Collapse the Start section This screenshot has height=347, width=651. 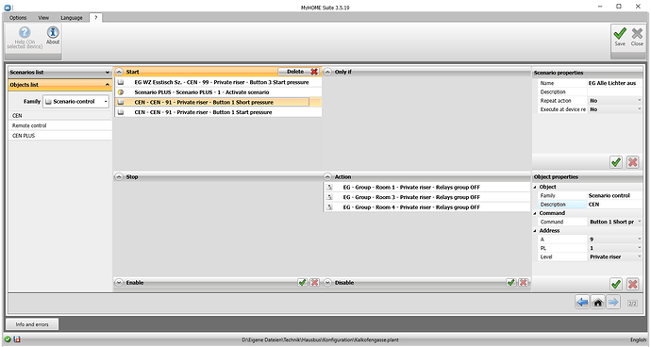click(119, 72)
